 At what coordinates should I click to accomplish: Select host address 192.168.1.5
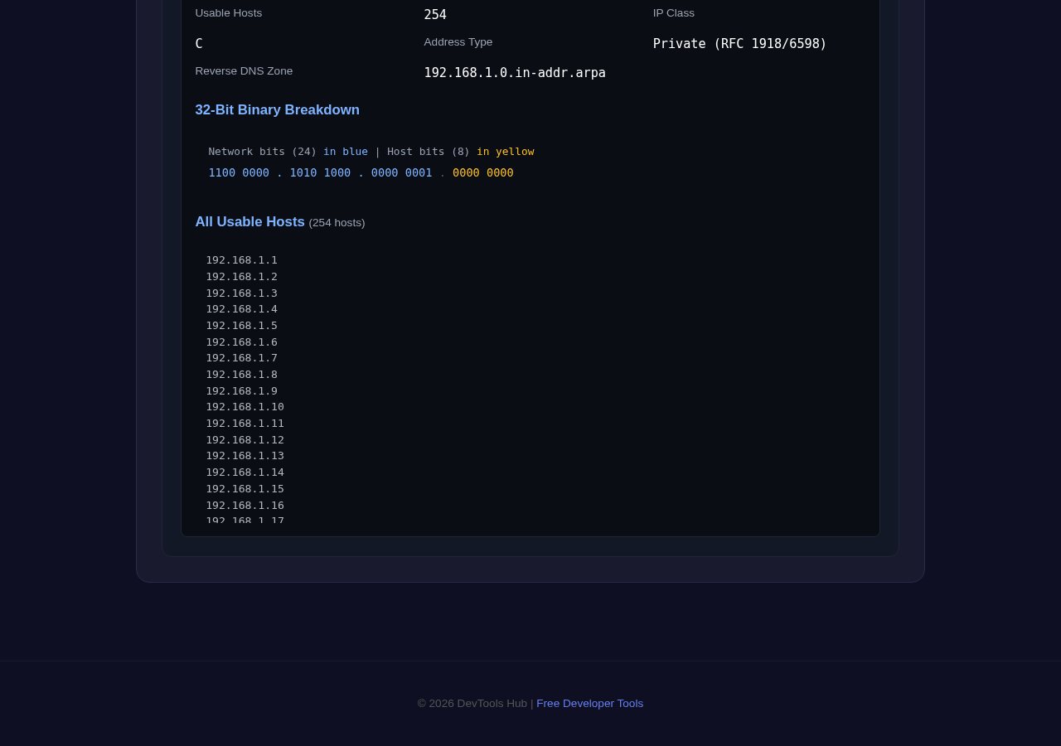click(x=241, y=326)
